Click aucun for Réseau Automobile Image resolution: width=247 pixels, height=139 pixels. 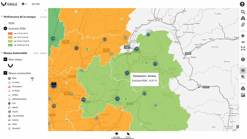click(x=44, y=53)
